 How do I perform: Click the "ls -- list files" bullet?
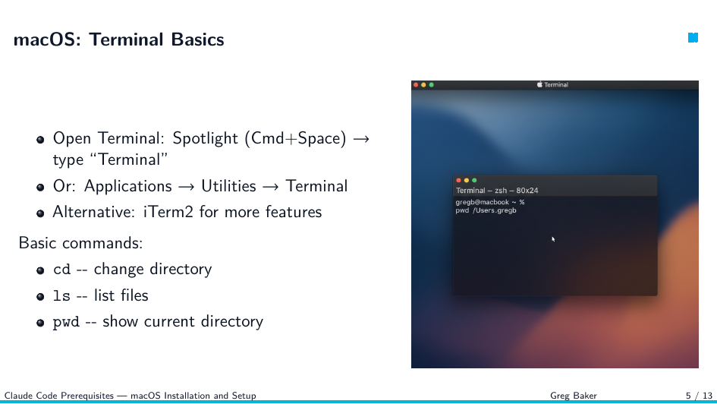coord(101,295)
